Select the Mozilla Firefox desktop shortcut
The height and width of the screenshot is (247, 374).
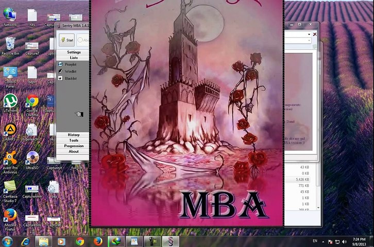(10, 220)
